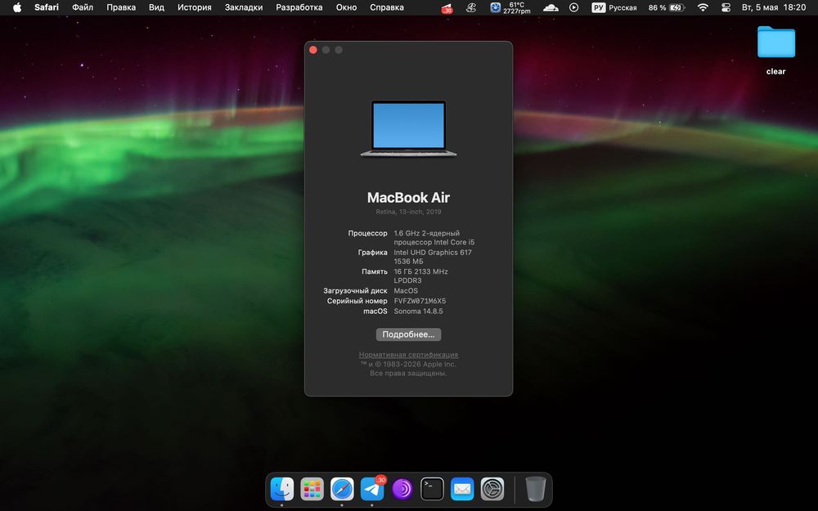
Task: Click the red Telegram menu bar icon
Action: pyautogui.click(x=447, y=8)
